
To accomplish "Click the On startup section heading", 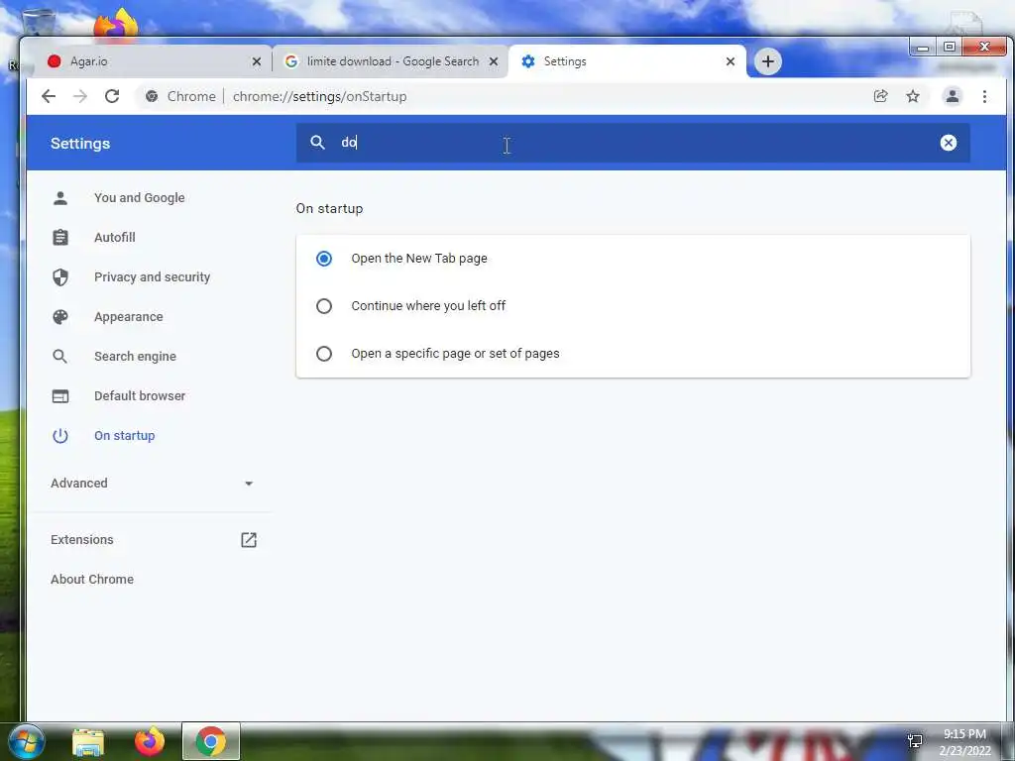I will pos(329,208).
